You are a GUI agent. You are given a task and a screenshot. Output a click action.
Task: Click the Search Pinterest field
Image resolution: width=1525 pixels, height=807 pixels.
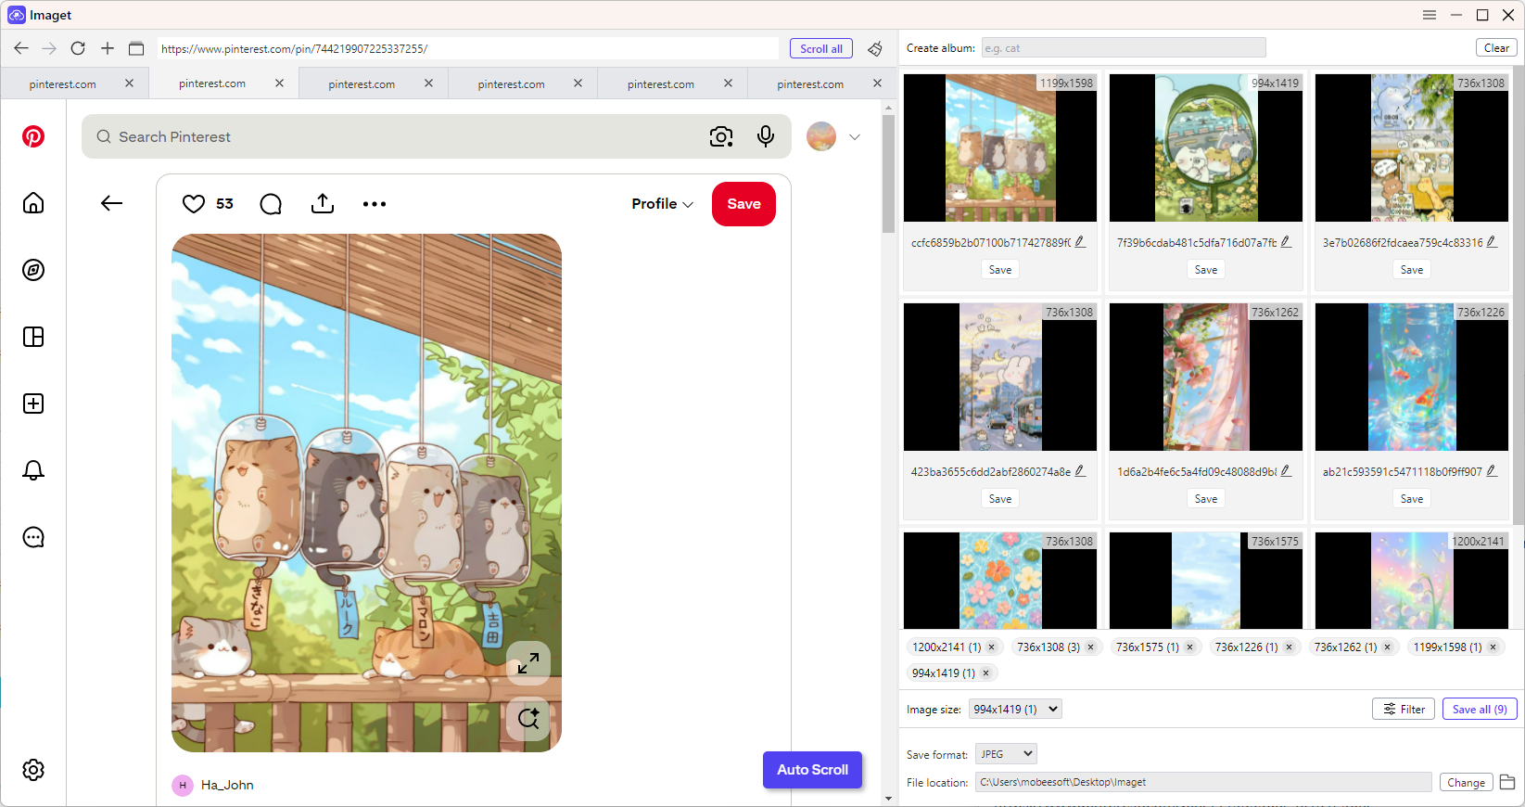click(437, 136)
